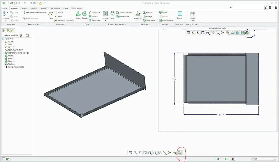Open the Recupera dati group dropdown
Screen dimensions: 279x162
34,24
